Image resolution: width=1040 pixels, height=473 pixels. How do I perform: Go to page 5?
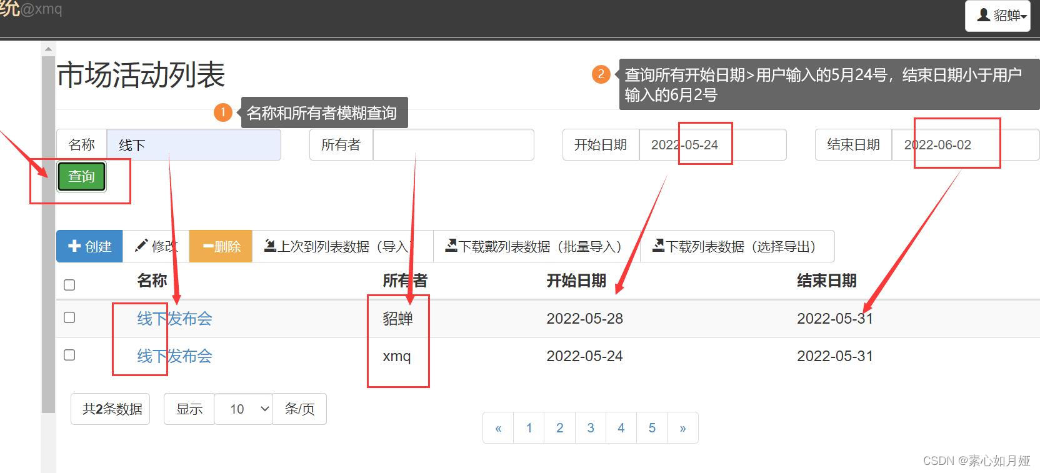(652, 428)
